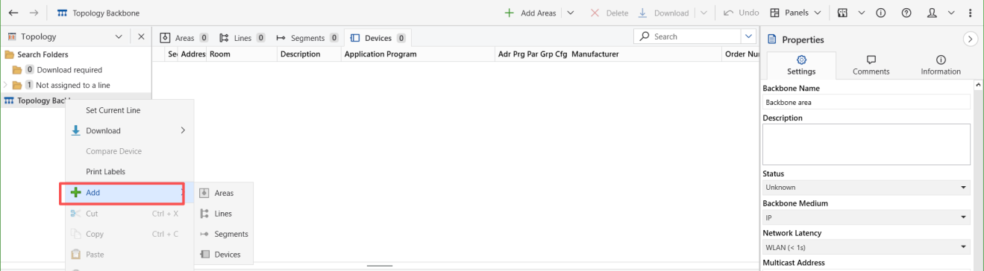Click the user account icon
This screenshot has width=984, height=271.
tap(932, 13)
